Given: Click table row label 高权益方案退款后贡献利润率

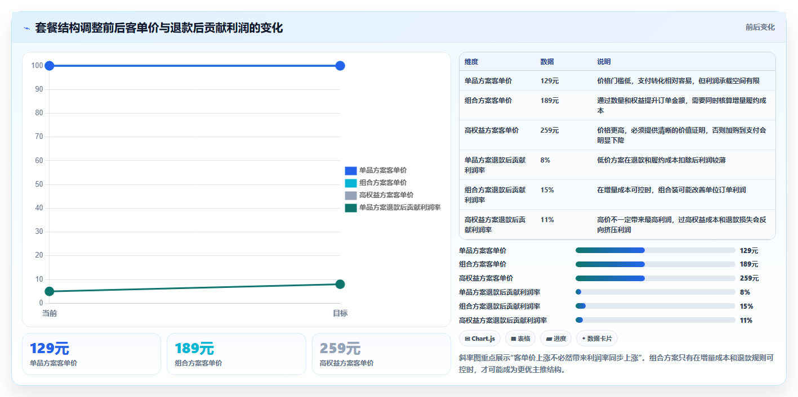Looking at the screenshot, I should [x=495, y=225].
